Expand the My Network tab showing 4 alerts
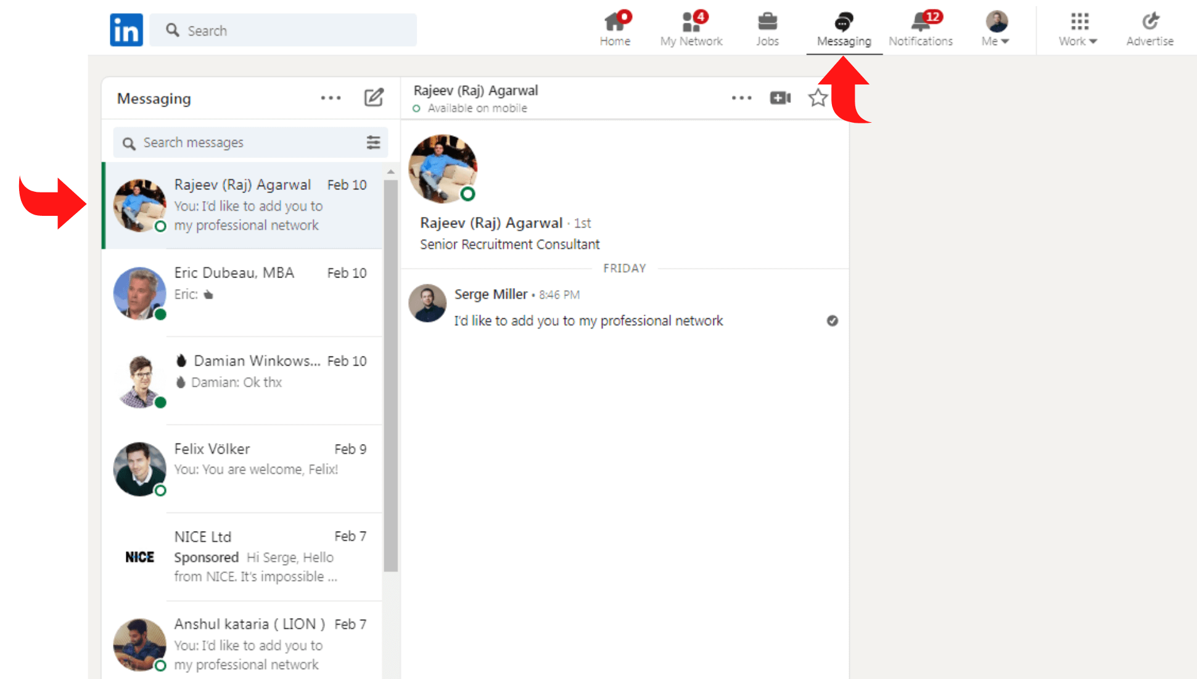The width and height of the screenshot is (1197, 679). 691,29
